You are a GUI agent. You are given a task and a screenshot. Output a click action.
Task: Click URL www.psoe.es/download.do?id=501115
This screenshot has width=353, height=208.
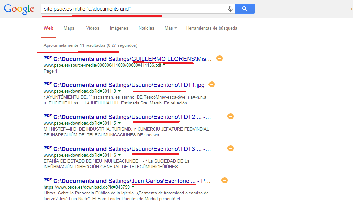[x=80, y=123]
